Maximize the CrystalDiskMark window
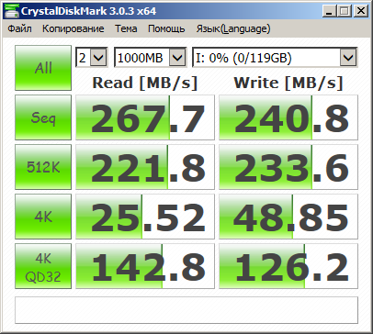Screen dimensions: 373x334 345,11
